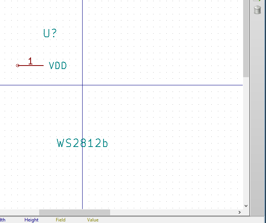Click the scroll right arrow
This screenshot has height=223, width=266.
[x=240, y=212]
